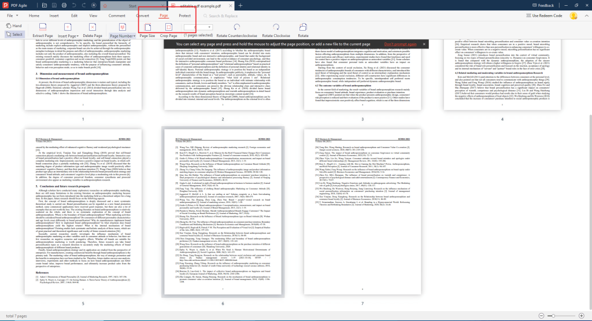
Task: Zoom in with the plus icon
Action: pyautogui.click(x=582, y=316)
